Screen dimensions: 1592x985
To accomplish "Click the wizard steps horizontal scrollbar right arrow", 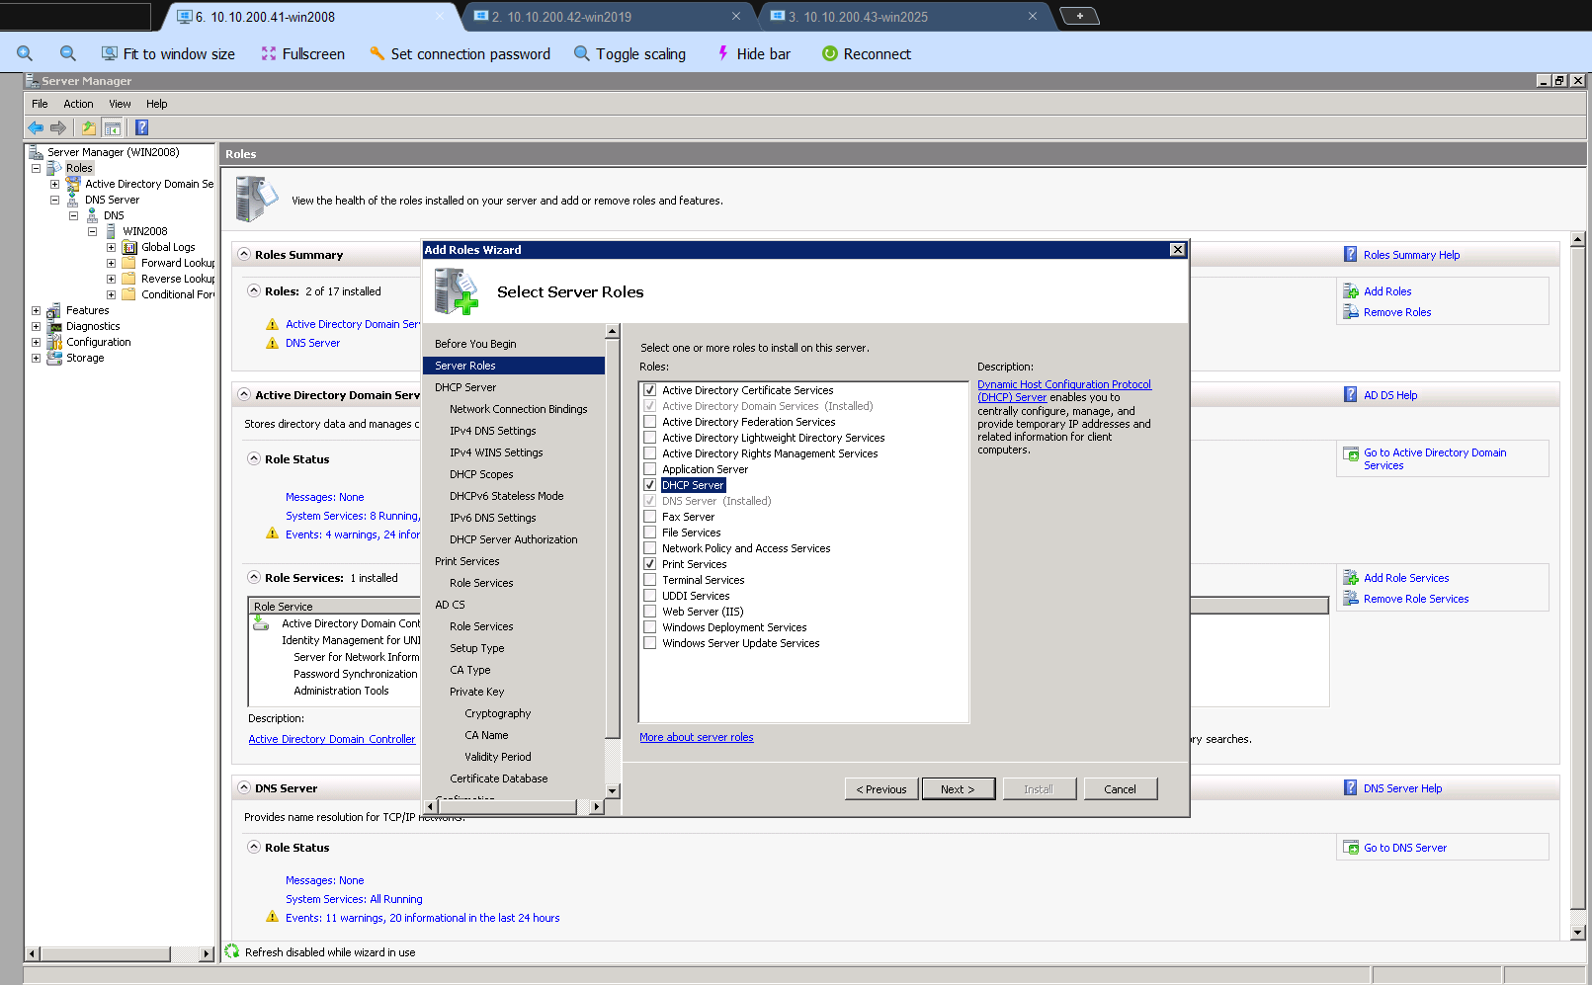I will pos(596,807).
